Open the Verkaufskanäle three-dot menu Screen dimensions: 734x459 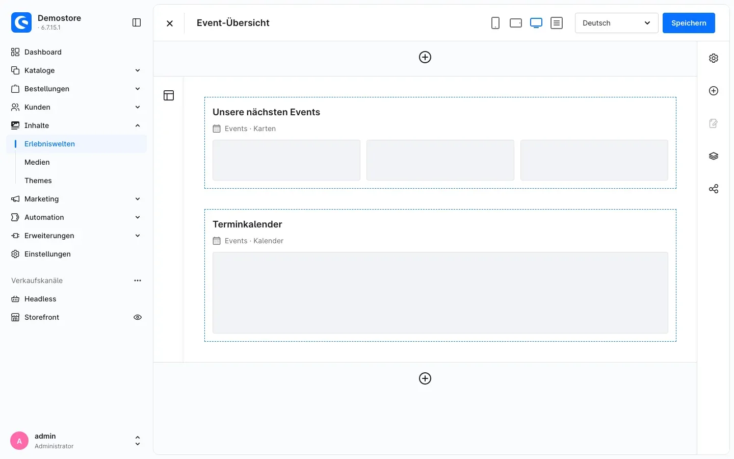[x=138, y=280]
